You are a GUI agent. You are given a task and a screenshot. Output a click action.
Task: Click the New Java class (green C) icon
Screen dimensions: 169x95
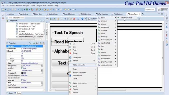40,9
